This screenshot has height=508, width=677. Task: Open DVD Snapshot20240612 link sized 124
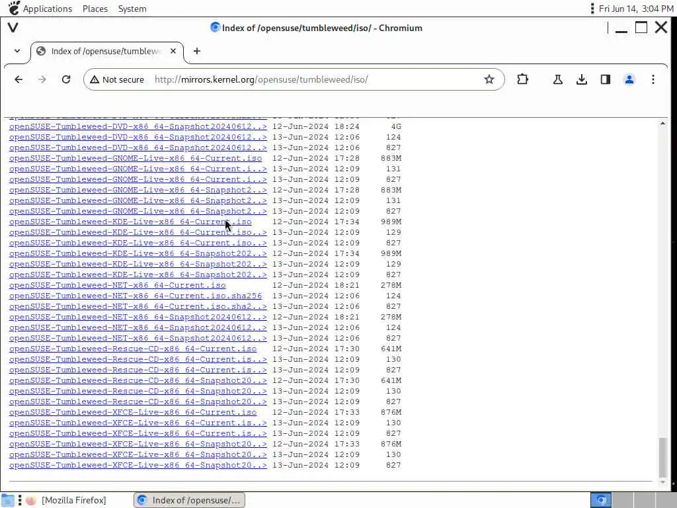138,137
